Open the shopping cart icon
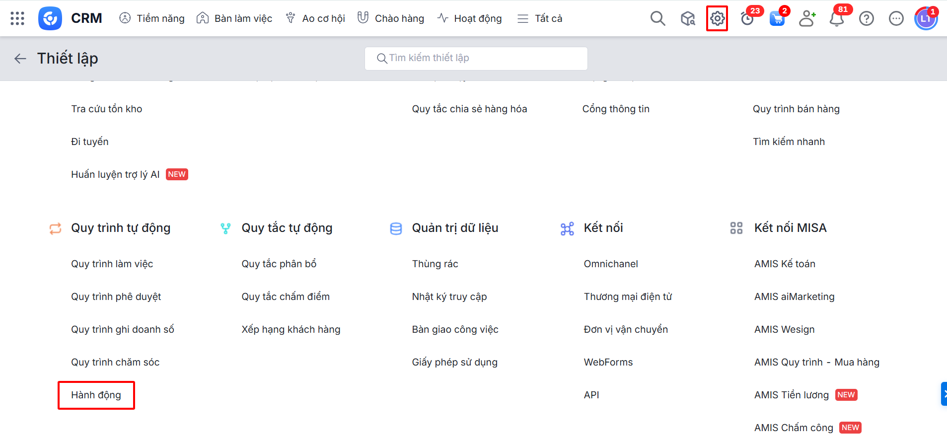Screen dimensions: 947x444 [777, 19]
